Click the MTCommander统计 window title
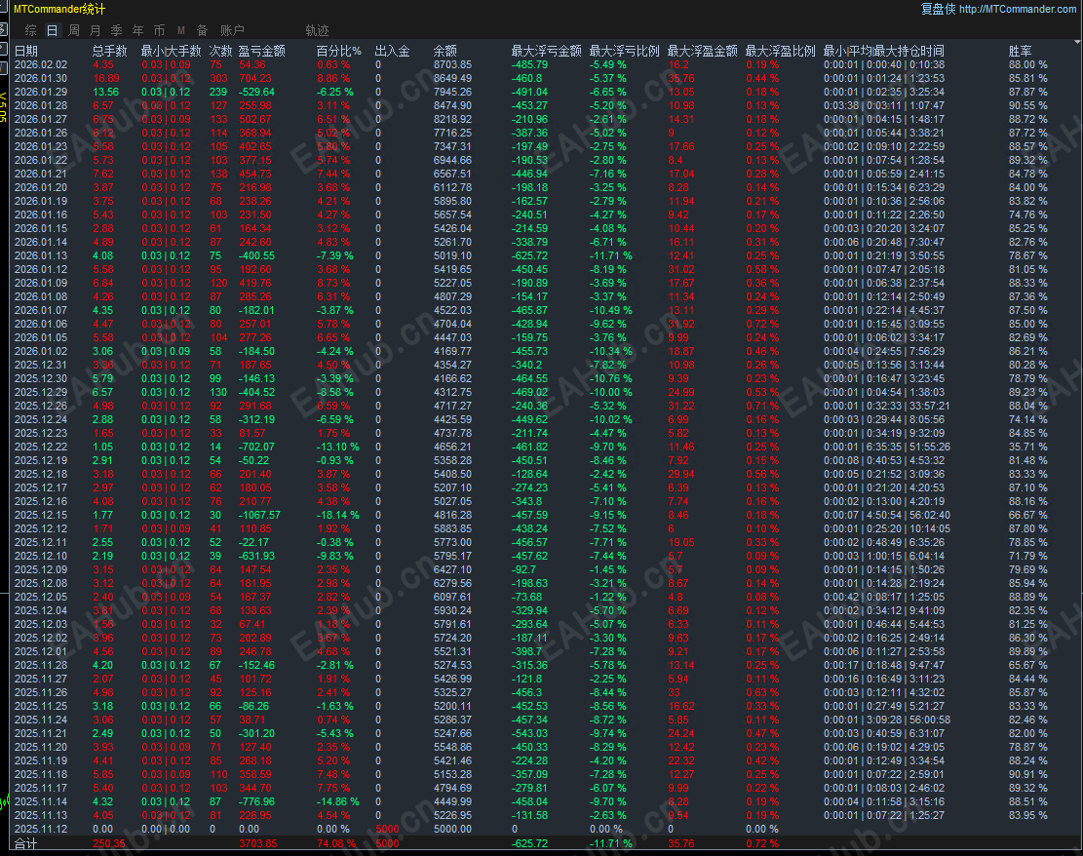The width and height of the screenshot is (1083, 856). (x=59, y=9)
